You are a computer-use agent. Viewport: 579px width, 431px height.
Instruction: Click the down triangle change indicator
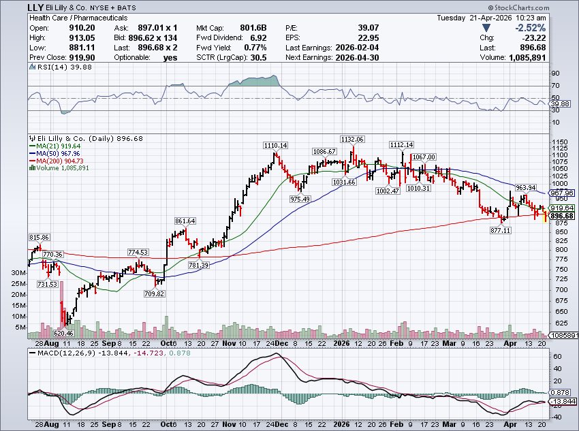486,28
